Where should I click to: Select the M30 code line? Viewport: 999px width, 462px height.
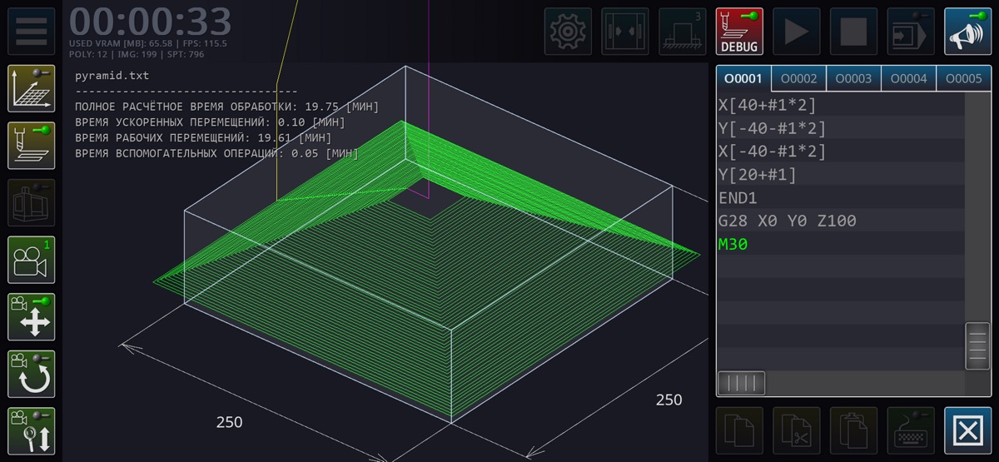pos(733,245)
